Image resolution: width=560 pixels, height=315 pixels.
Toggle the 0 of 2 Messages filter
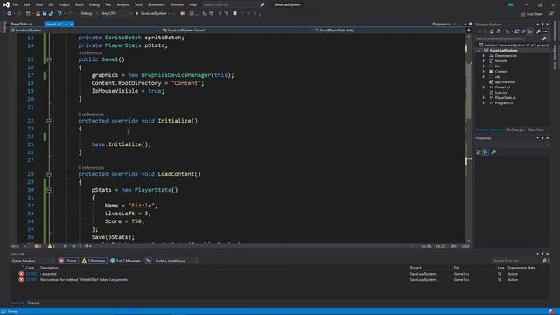click(x=125, y=261)
